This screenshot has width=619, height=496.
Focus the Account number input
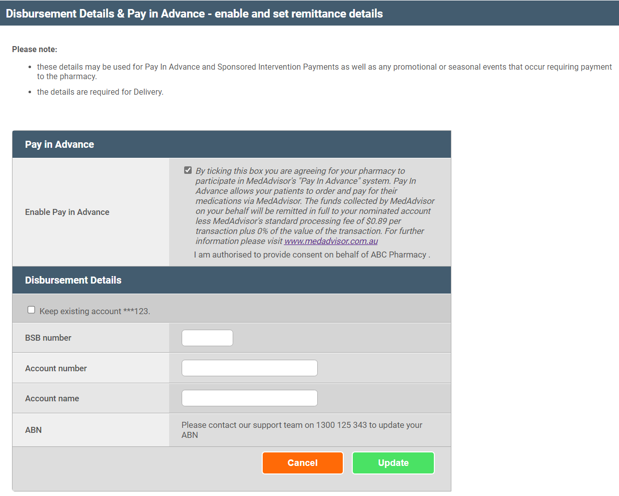pyautogui.click(x=249, y=368)
